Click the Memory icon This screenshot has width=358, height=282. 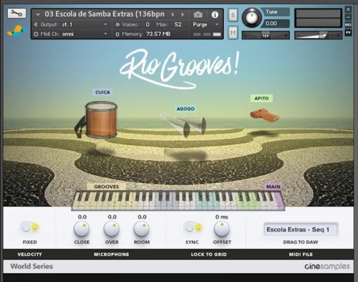pyautogui.click(x=118, y=34)
